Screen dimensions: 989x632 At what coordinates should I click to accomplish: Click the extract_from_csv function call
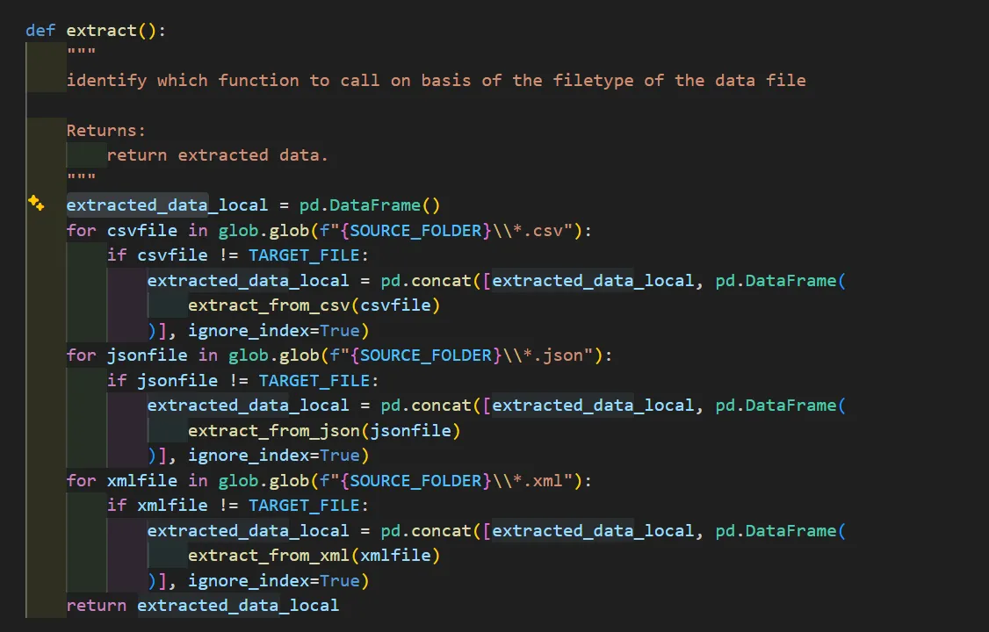pos(263,305)
